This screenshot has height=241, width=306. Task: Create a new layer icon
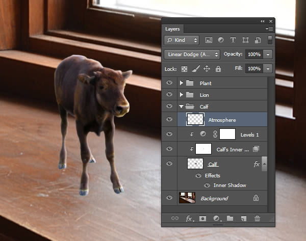pos(244,219)
